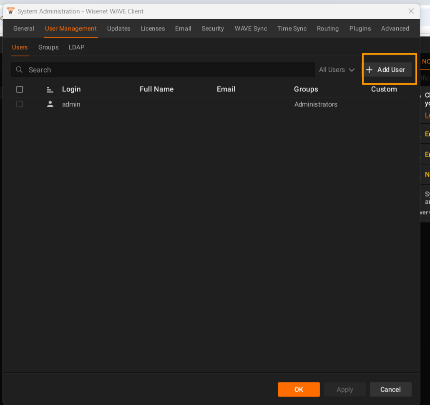Confirm with the OK button
This screenshot has height=405, width=430.
[x=299, y=390]
